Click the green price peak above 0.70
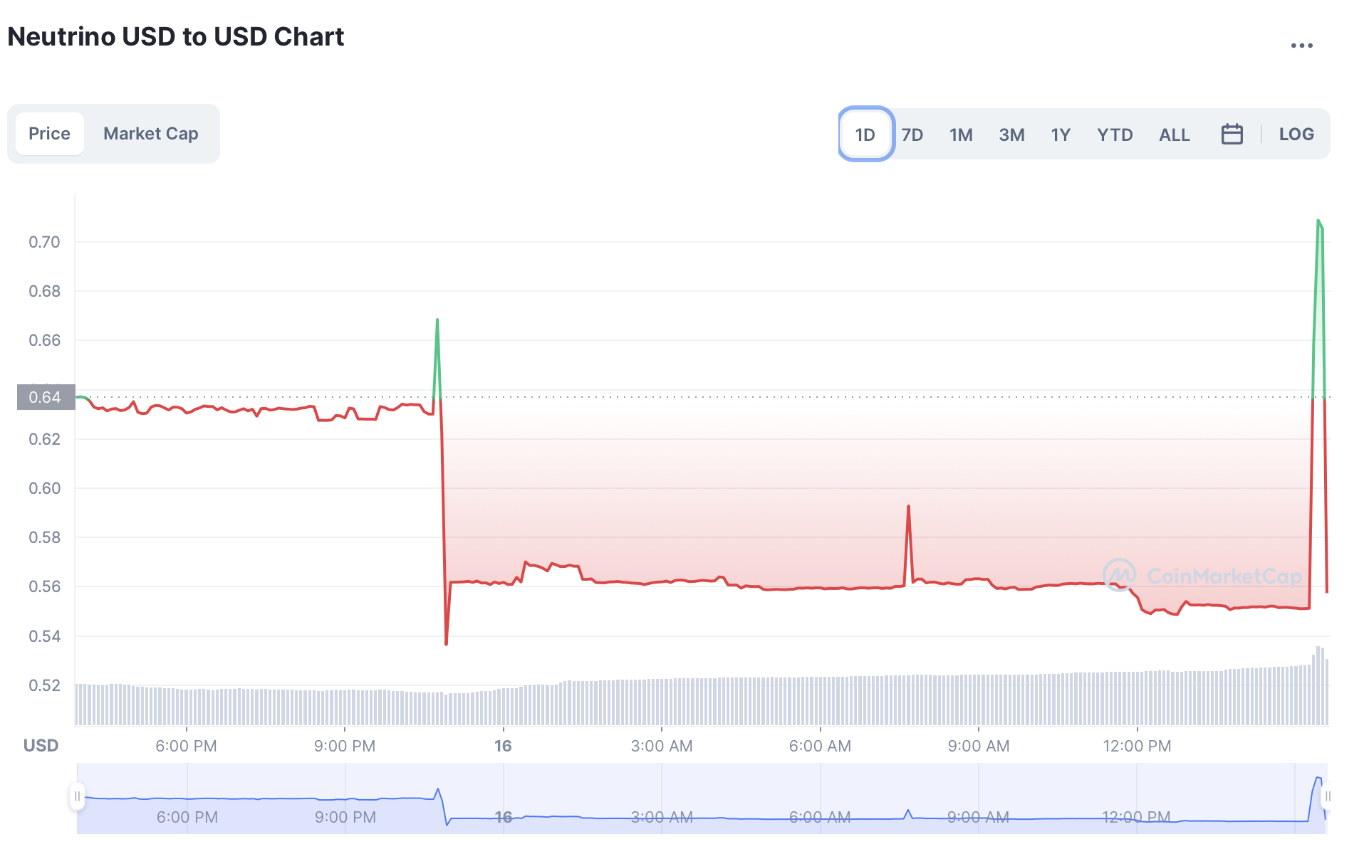 click(x=1318, y=221)
